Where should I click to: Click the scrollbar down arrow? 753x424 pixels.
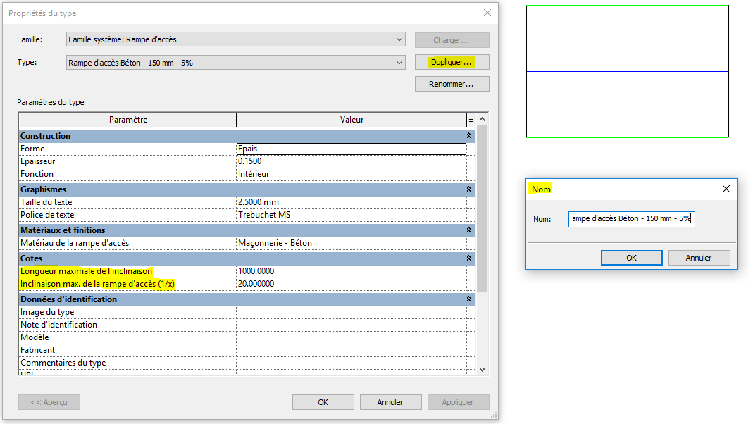click(481, 369)
